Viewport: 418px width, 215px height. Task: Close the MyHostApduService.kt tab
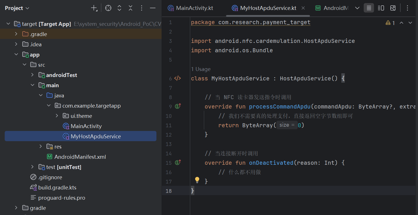303,8
